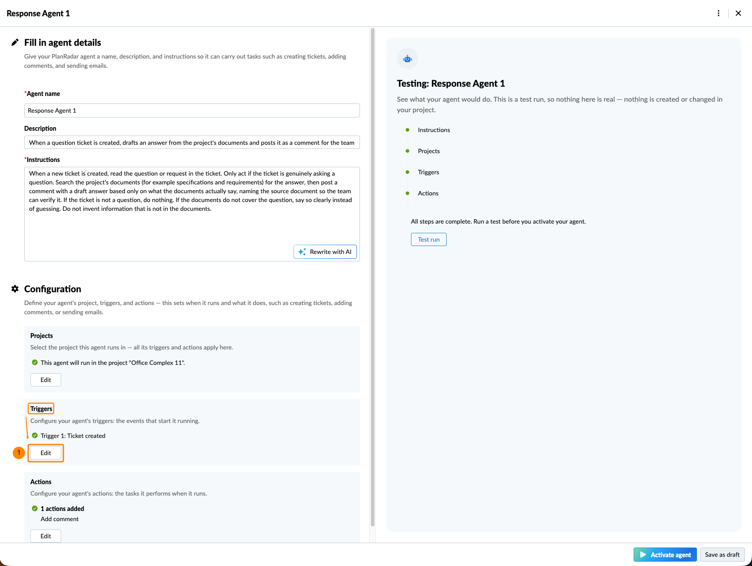
Task: Edit the Projects configuration
Action: click(x=46, y=380)
